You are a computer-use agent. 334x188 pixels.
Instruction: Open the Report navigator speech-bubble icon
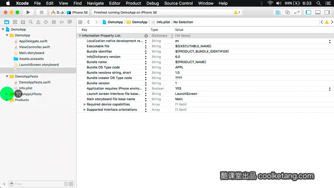pos(70,22)
